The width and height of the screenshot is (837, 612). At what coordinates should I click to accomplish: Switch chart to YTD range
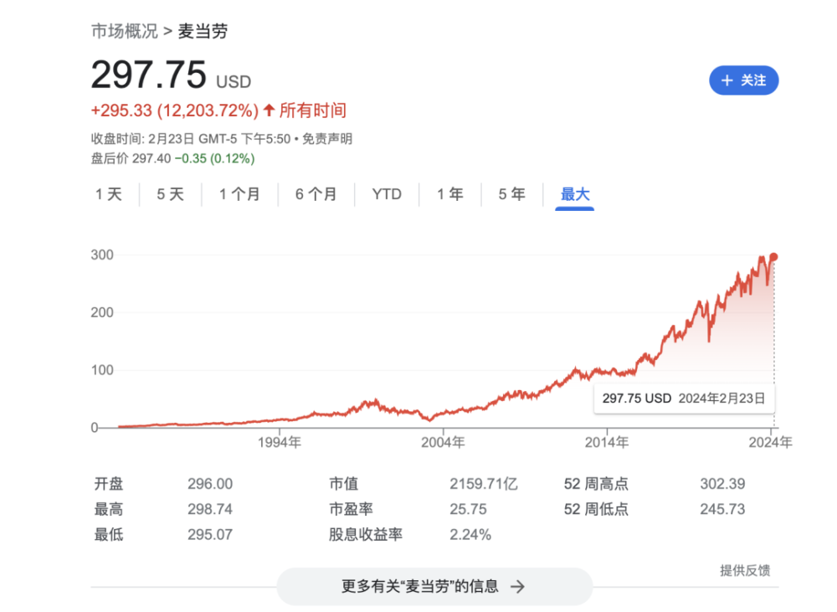click(x=387, y=194)
